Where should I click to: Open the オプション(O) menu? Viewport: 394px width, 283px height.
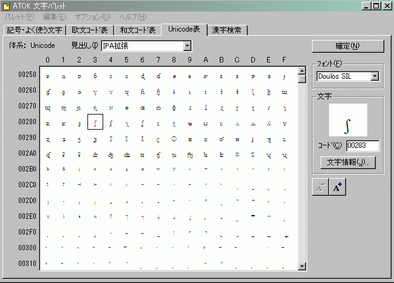click(x=92, y=17)
